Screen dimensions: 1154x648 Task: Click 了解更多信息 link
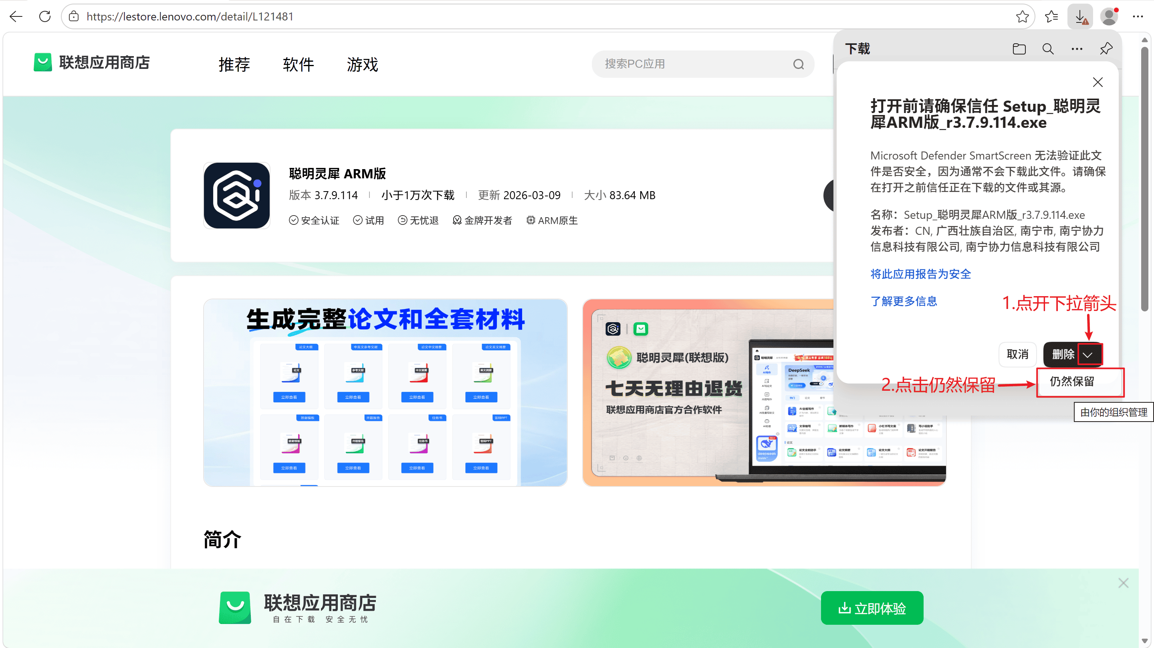(904, 301)
